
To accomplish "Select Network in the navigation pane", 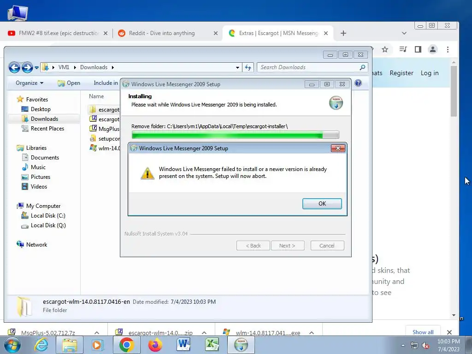I will point(32,244).
